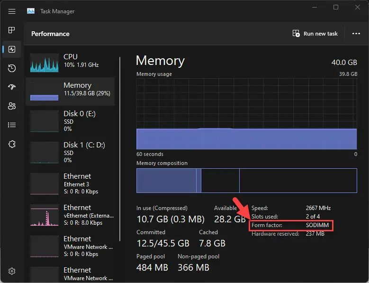Image resolution: width=369 pixels, height=283 pixels.
Task: Click the Hardware reserved value 237 MB
Action: [315, 234]
